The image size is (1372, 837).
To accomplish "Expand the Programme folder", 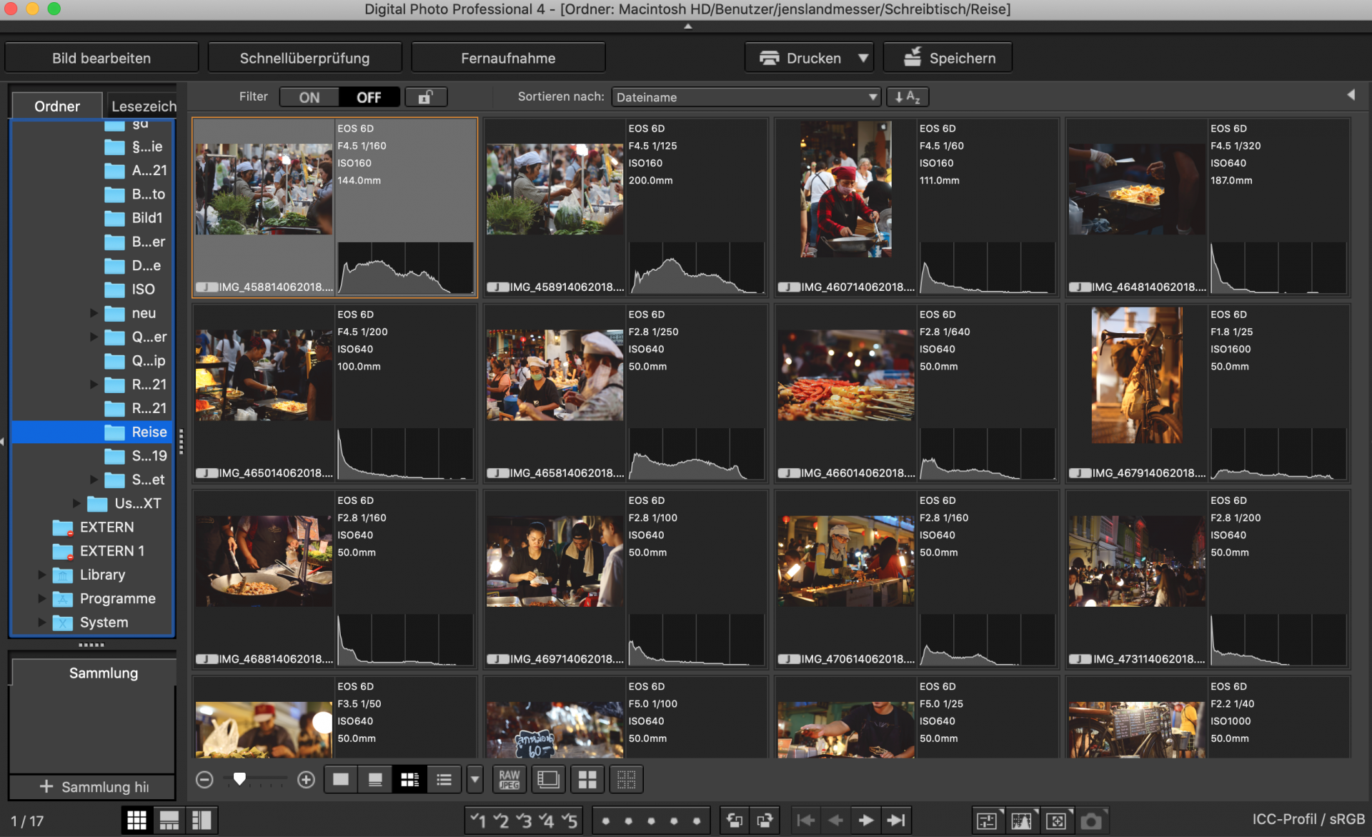I will 41,598.
